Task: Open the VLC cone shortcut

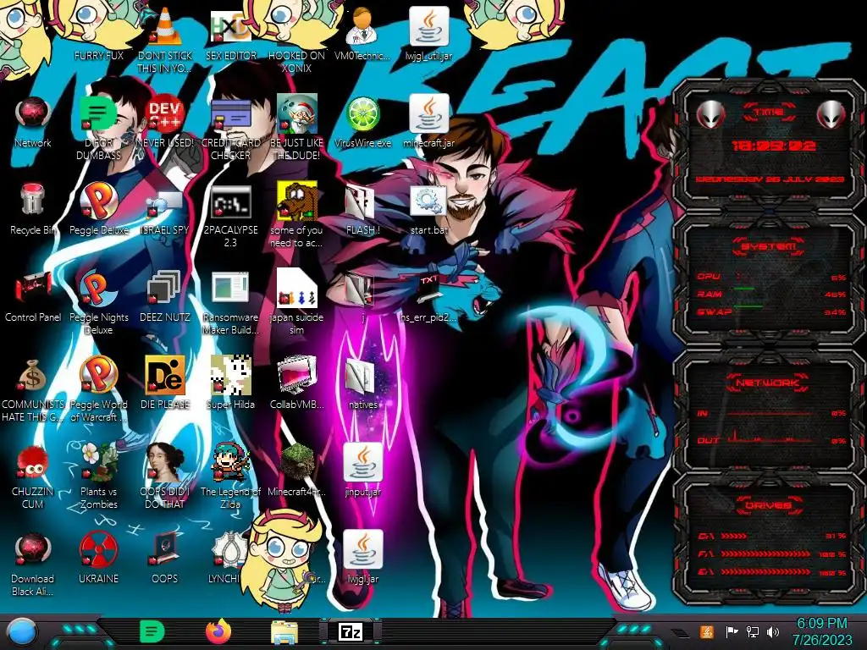Action: (x=165, y=26)
